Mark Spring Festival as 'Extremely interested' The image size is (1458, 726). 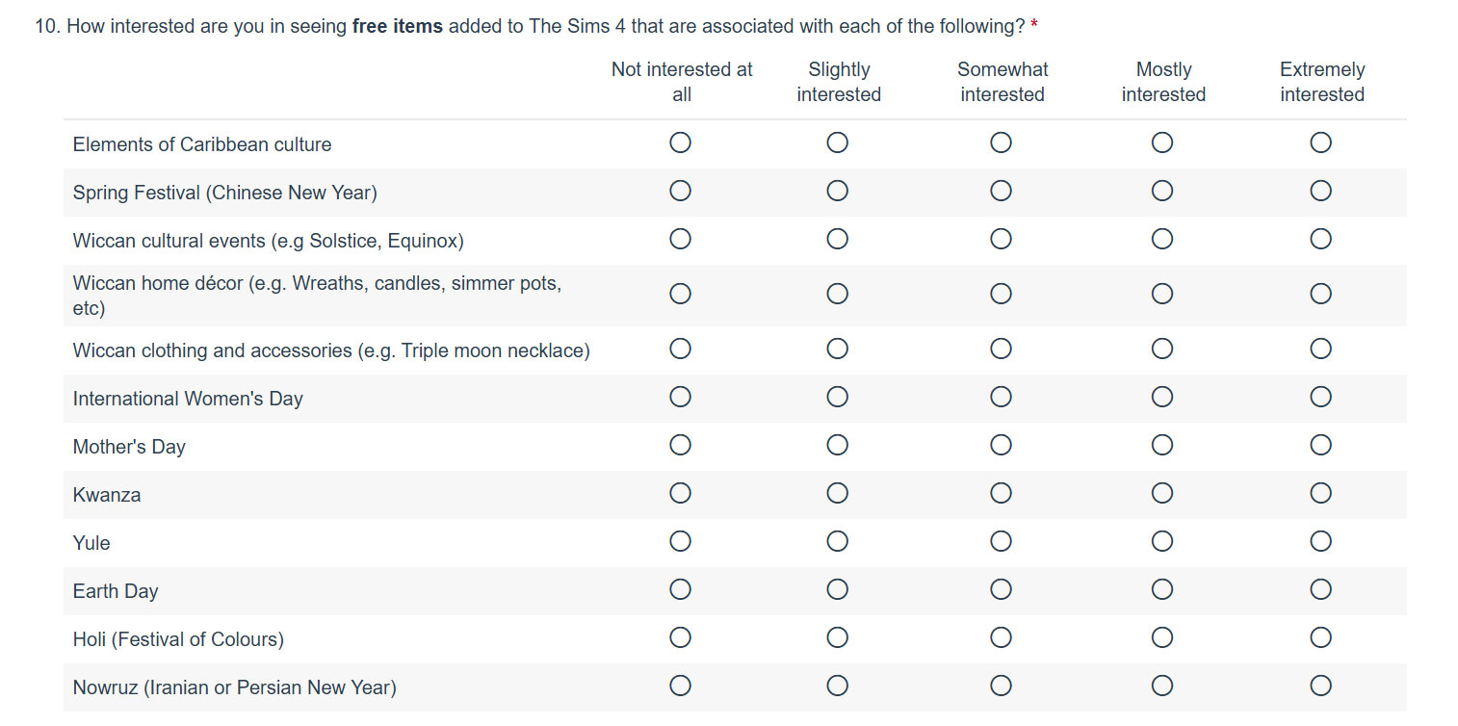click(1320, 191)
